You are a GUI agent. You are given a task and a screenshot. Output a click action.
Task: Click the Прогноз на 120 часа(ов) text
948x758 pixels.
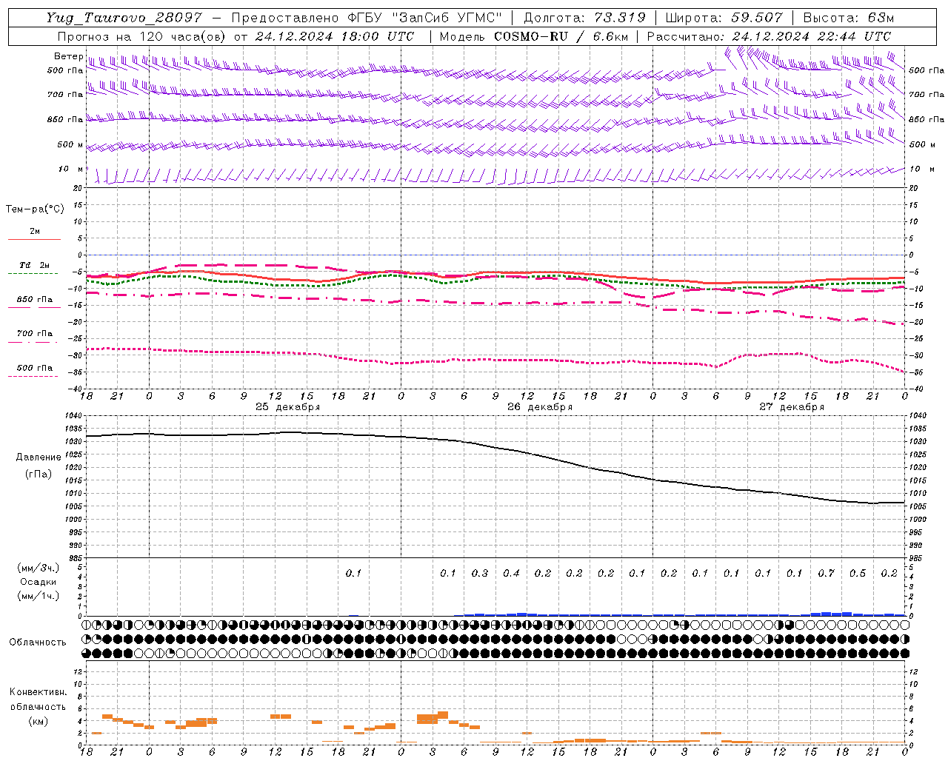click(x=141, y=36)
